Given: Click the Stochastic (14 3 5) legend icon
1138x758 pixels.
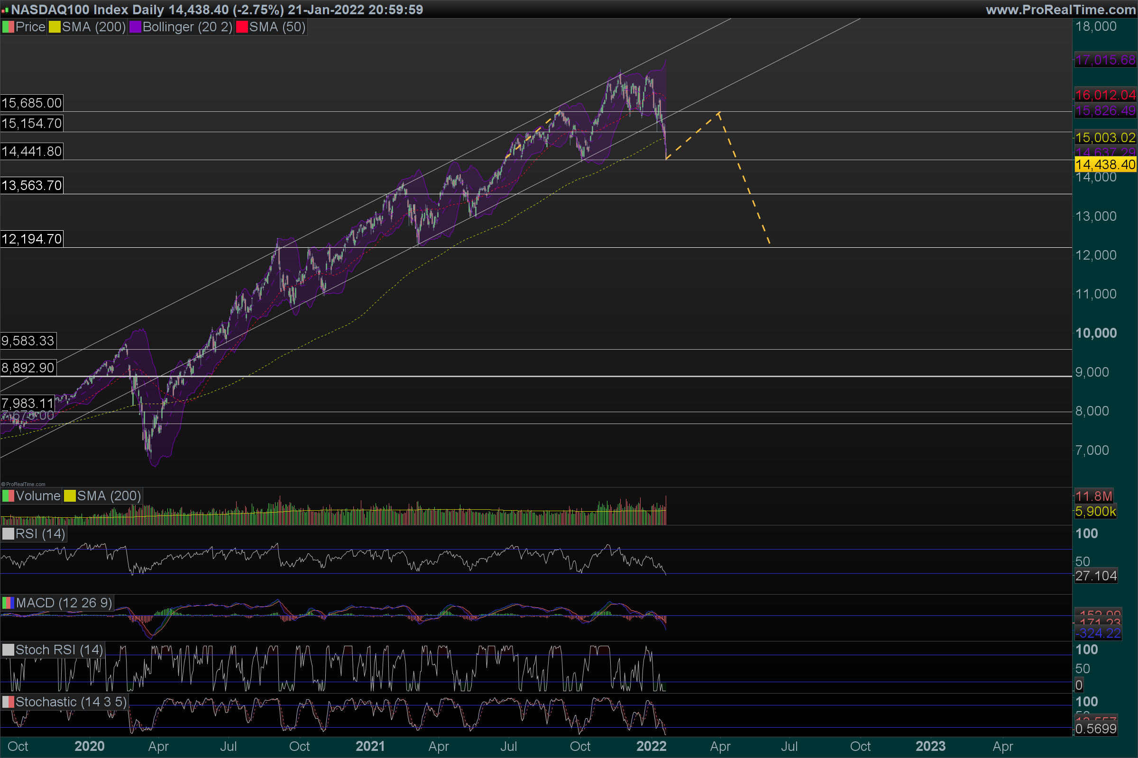Looking at the screenshot, I should [8, 702].
